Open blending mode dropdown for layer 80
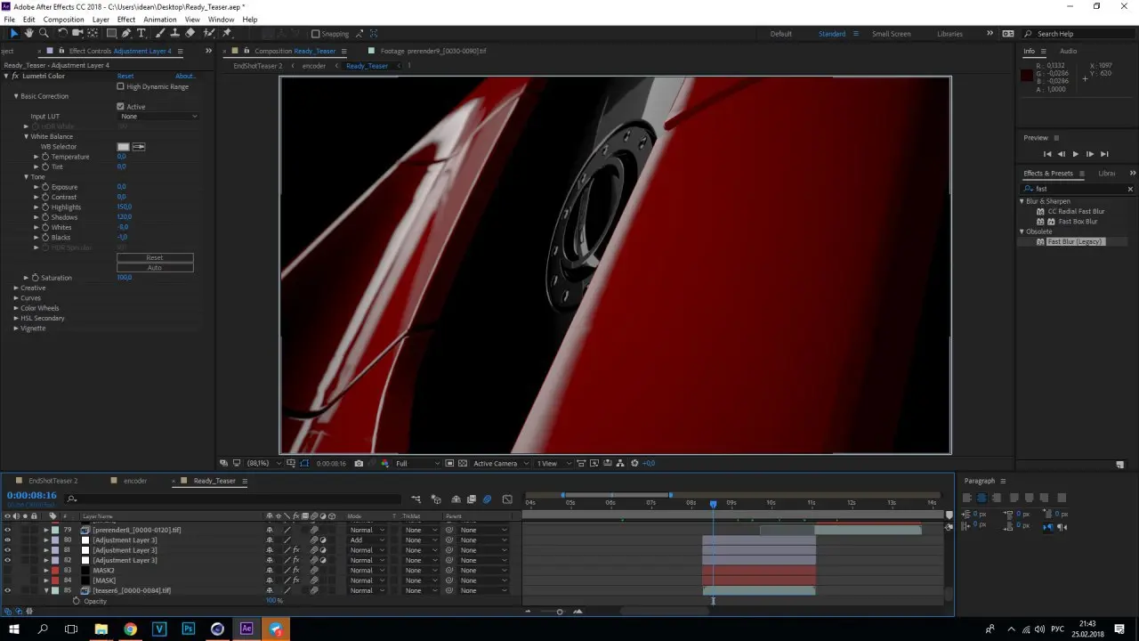This screenshot has width=1139, height=641. click(x=367, y=540)
